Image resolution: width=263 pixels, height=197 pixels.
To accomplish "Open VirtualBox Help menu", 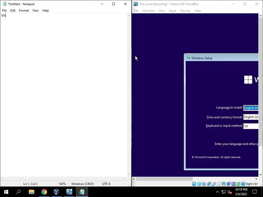I will [198, 11].
